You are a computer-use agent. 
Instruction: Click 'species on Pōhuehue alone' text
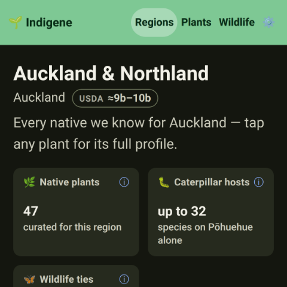click(x=205, y=234)
